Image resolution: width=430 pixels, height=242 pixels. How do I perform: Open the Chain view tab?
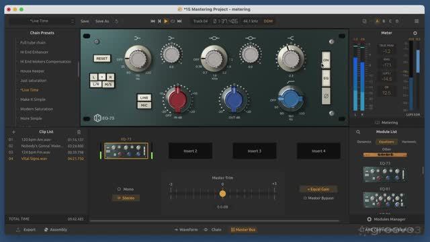coord(213,230)
